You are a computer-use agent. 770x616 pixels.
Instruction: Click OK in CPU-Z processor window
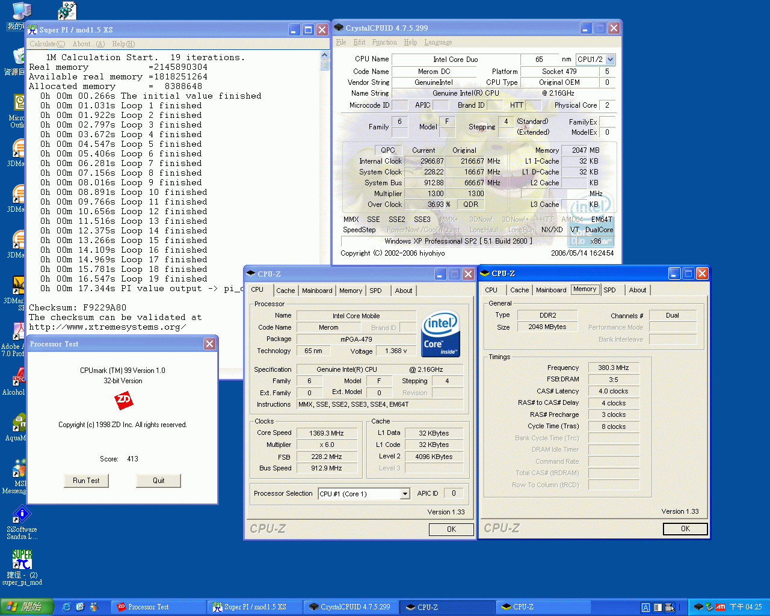click(x=451, y=529)
